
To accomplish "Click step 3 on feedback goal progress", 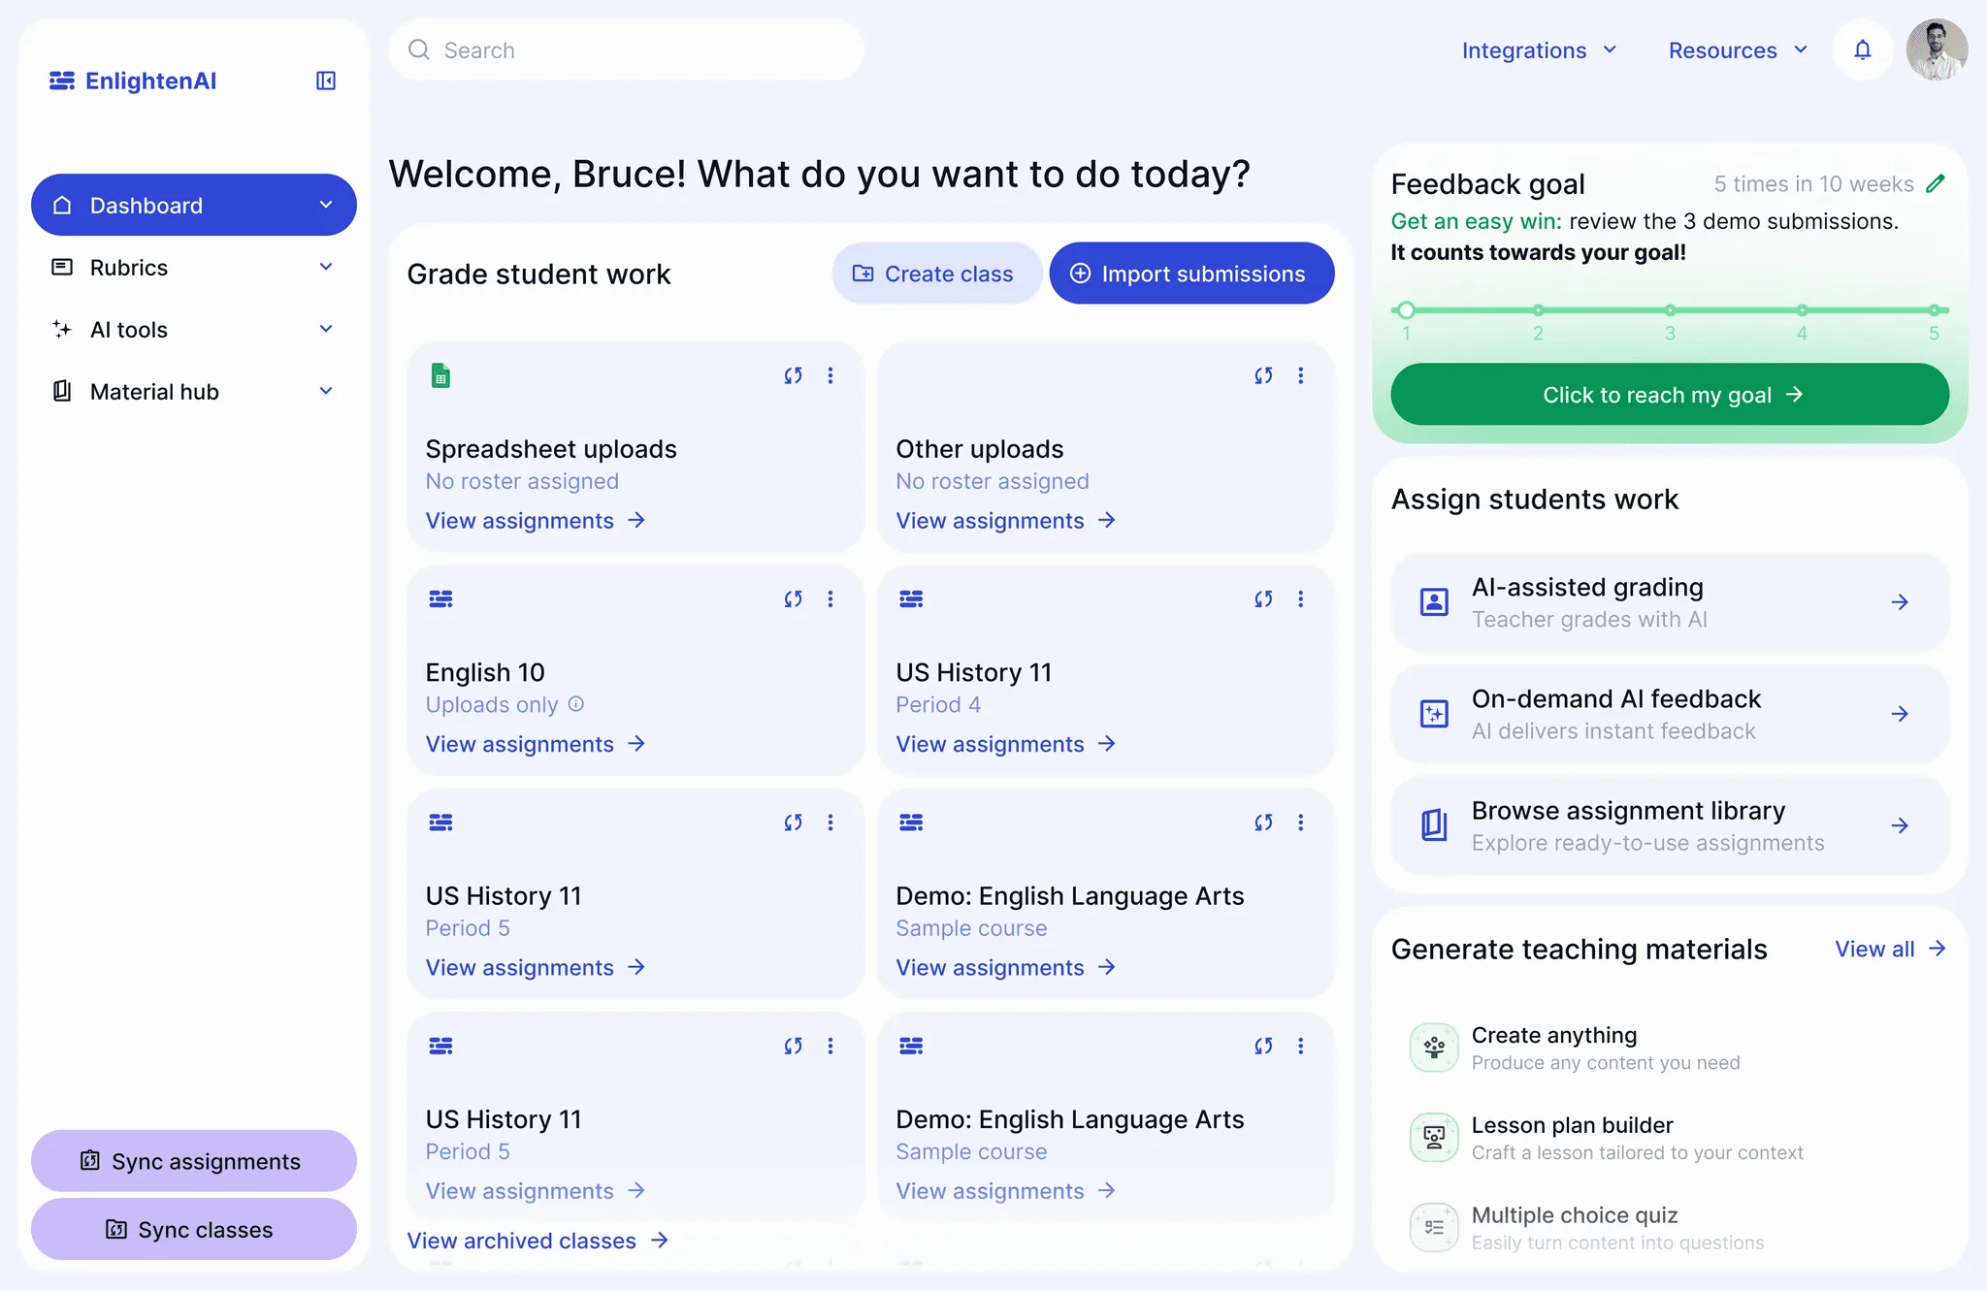I will coord(1670,310).
